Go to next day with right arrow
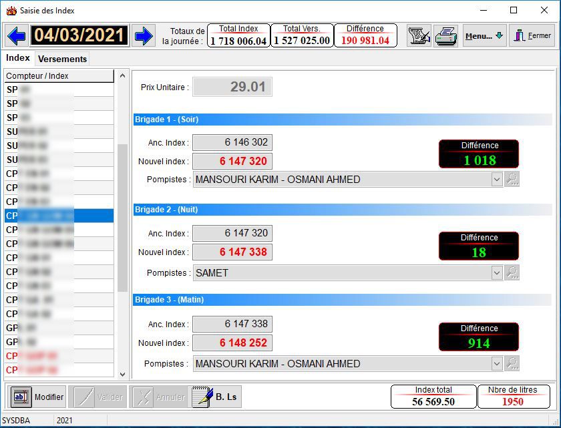This screenshot has height=428, width=561. pos(144,35)
